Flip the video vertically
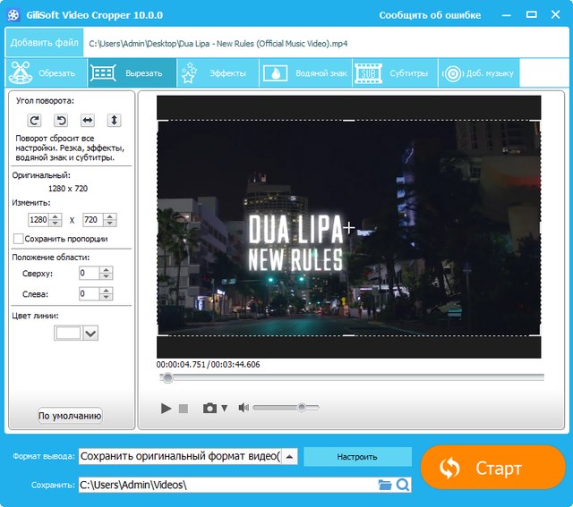This screenshot has width=573, height=507. click(115, 120)
